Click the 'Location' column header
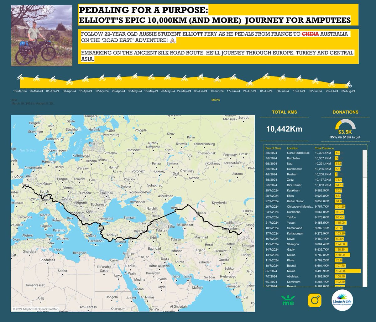This screenshot has height=322, width=376. click(x=292, y=148)
